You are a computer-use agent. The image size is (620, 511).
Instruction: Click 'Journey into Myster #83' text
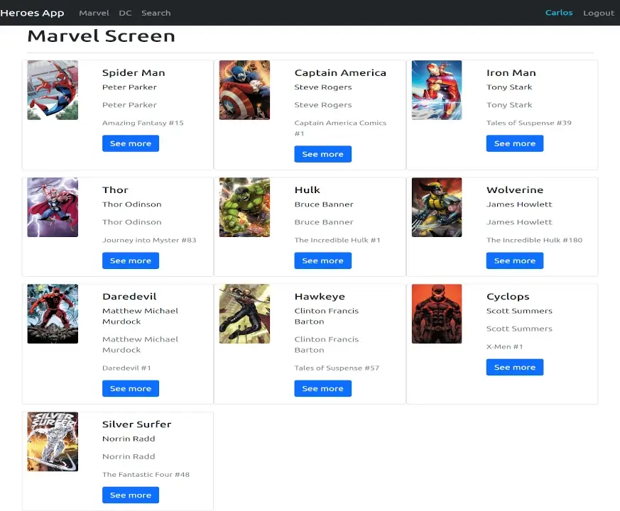click(x=149, y=241)
